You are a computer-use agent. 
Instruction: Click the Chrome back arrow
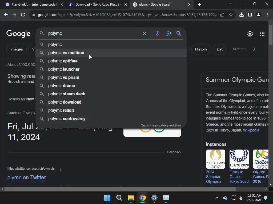pyautogui.click(x=6, y=15)
